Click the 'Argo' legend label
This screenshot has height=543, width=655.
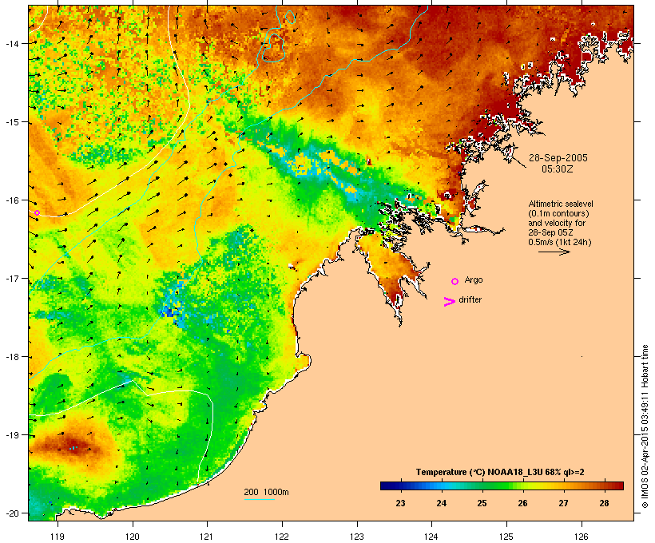pos(474,279)
